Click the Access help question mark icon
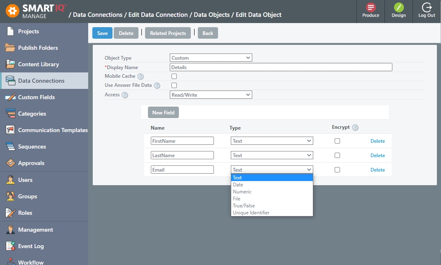 [125, 95]
